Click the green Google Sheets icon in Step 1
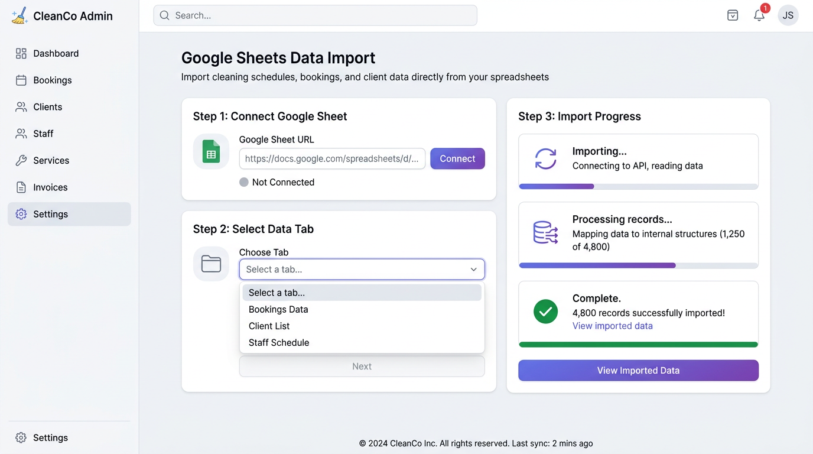The width and height of the screenshot is (813, 454). click(x=211, y=151)
